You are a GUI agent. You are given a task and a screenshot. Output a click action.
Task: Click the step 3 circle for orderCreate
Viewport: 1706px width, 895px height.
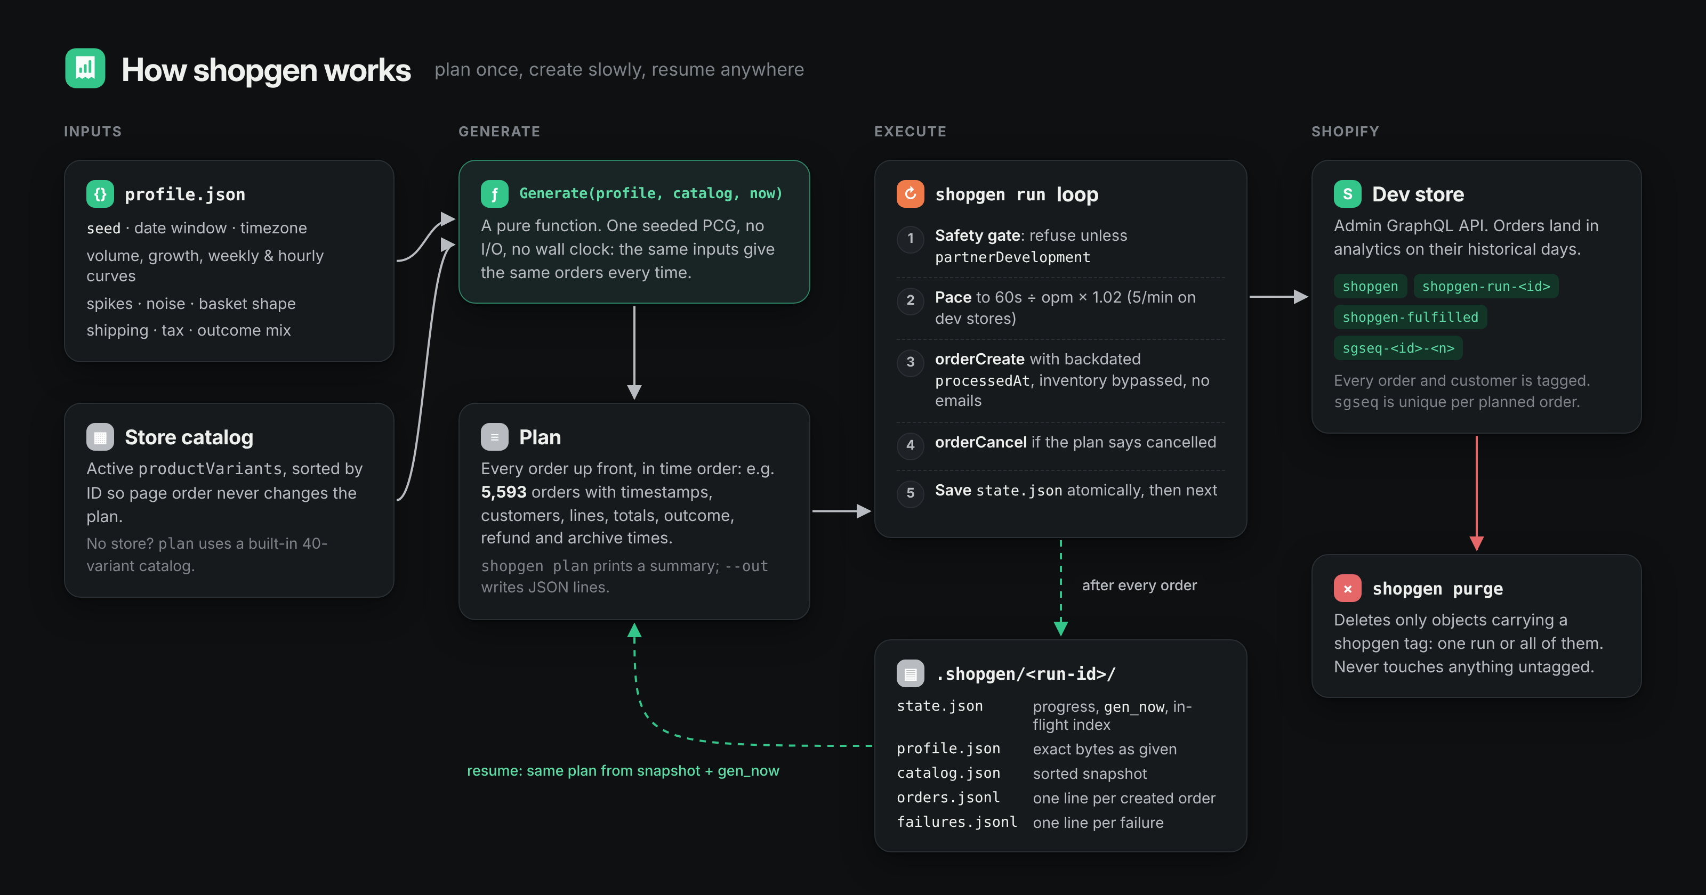pos(911,362)
